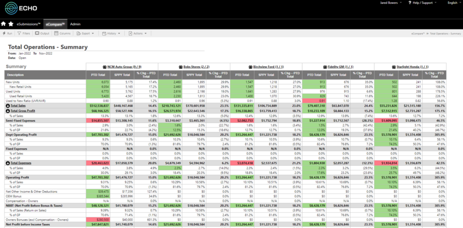Select the Used to New Ratio (UVR:NVR) label

pos(26,100)
